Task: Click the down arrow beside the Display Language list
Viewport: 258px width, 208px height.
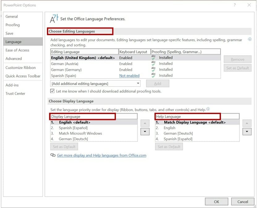Action: [x=145, y=132]
